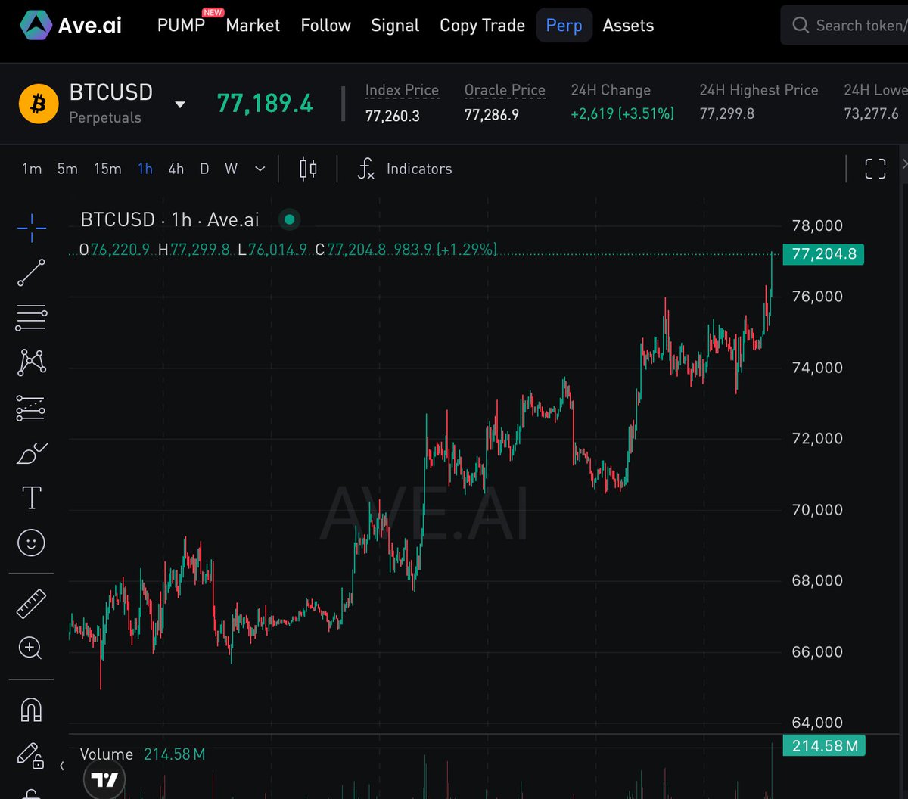This screenshot has width=908, height=799.
Task: Click the search token field
Action: coord(847,25)
